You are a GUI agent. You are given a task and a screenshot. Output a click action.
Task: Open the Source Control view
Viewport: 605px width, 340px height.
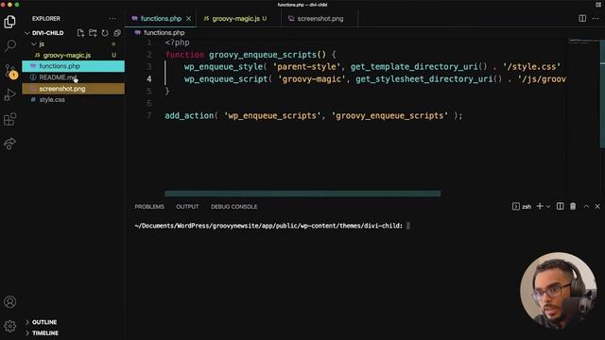coord(10,71)
